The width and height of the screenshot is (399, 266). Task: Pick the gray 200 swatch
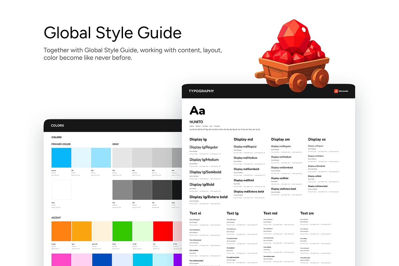pyautogui.click(x=142, y=190)
